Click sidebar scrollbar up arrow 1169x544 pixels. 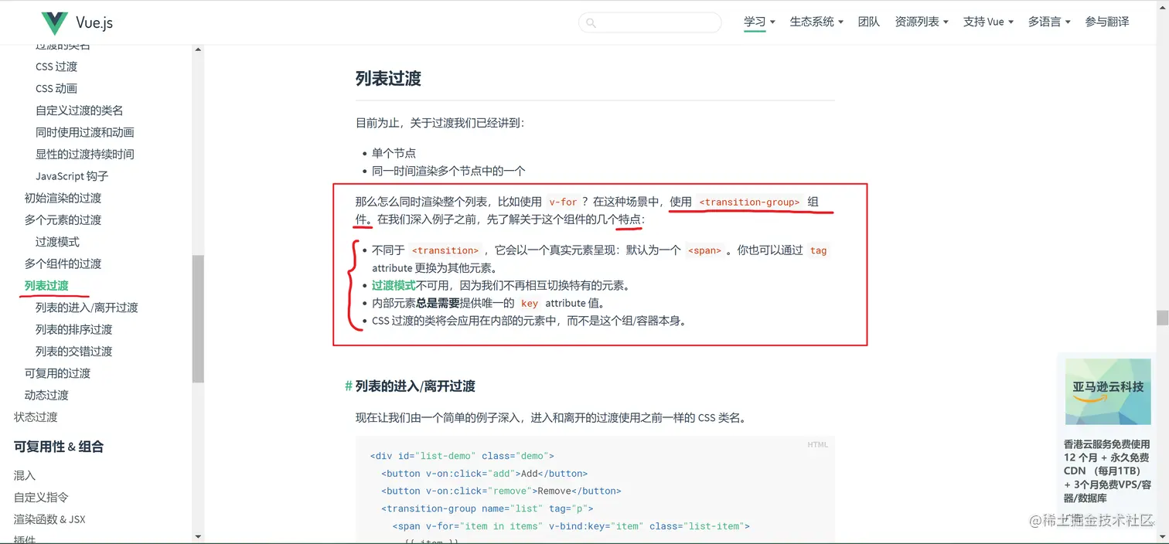(198, 49)
